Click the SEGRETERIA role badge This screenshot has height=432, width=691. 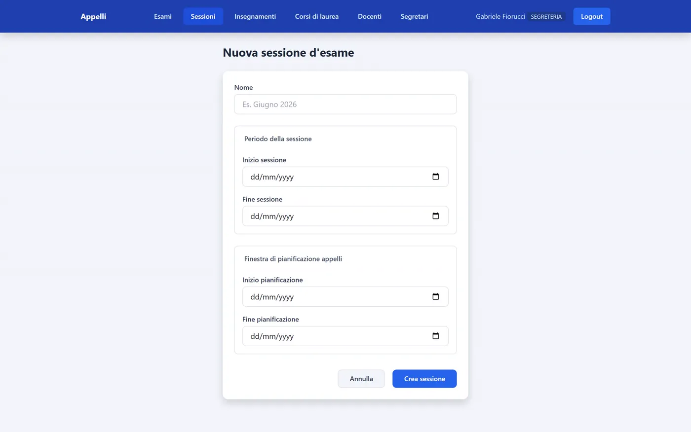tap(546, 17)
